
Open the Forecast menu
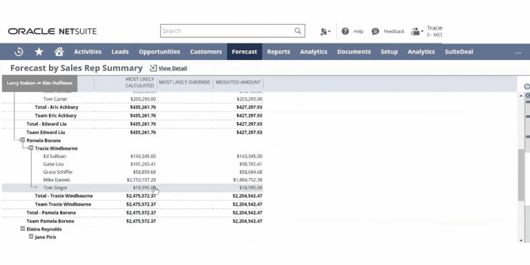[x=244, y=52]
